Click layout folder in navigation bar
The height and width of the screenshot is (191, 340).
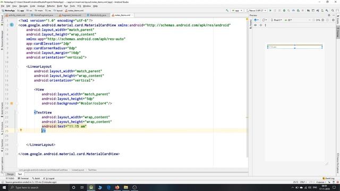[x=58, y=11]
